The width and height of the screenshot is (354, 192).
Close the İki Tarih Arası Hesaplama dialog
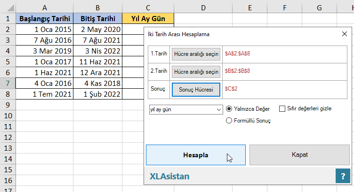click(x=344, y=34)
